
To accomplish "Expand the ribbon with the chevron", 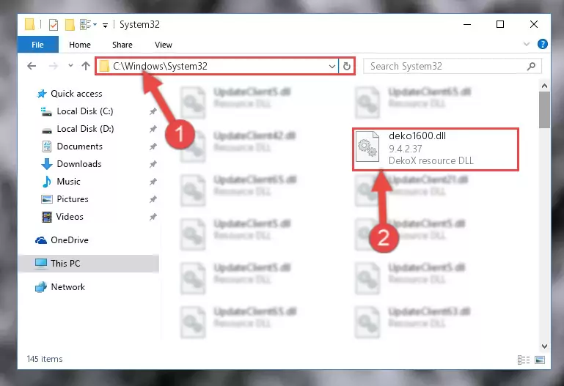I will click(527, 44).
